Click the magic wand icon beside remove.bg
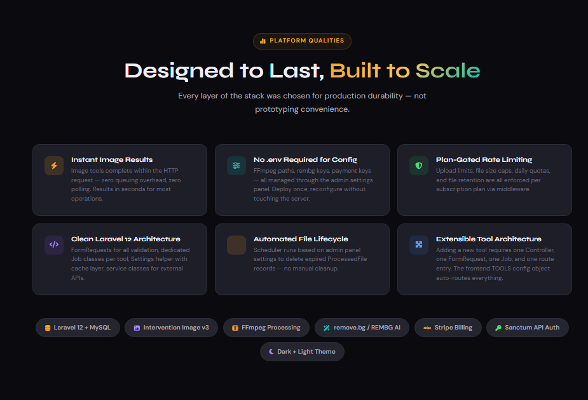 coord(326,328)
